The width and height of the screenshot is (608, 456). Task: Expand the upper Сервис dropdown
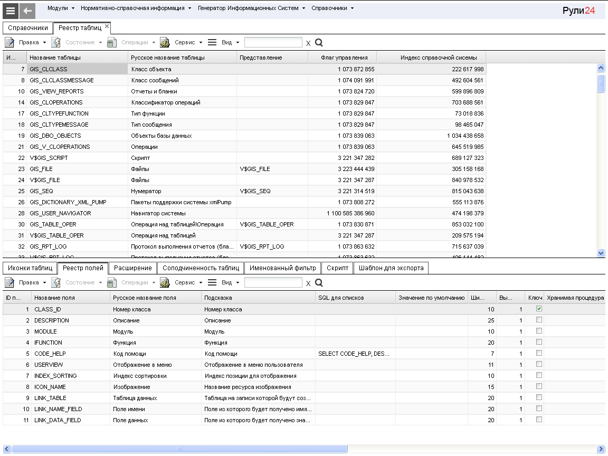(x=201, y=43)
